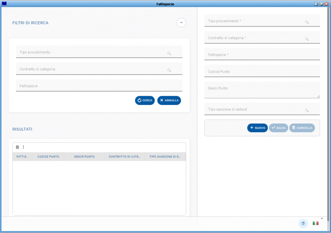Focus the required Contratto di categoria * field
Screen dimensions: 331x233
point(262,38)
